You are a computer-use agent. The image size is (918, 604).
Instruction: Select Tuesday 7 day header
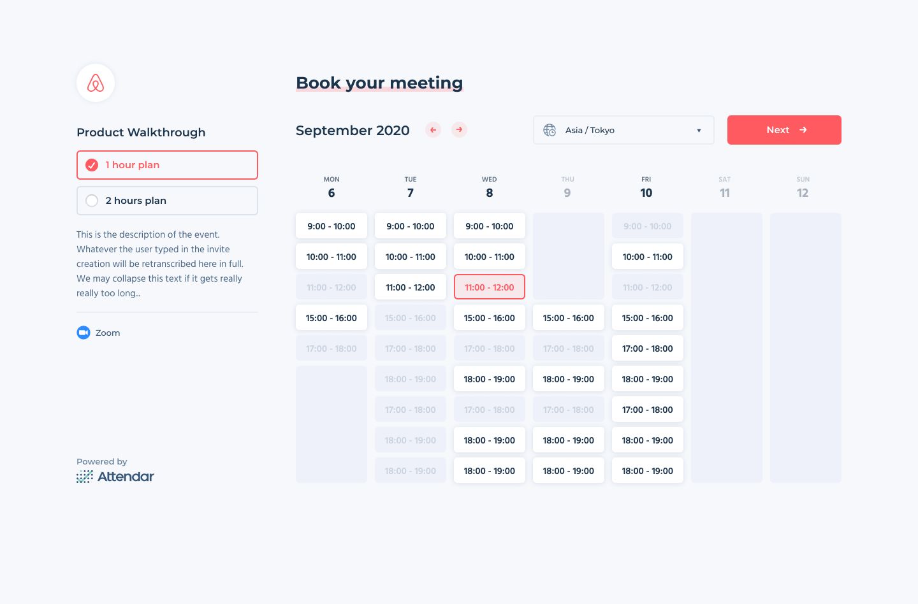[411, 188]
